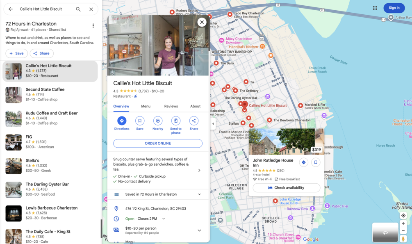Screen dimensions: 412x244
Task: Click the layers thumbnail on the map
Action: 385,233
